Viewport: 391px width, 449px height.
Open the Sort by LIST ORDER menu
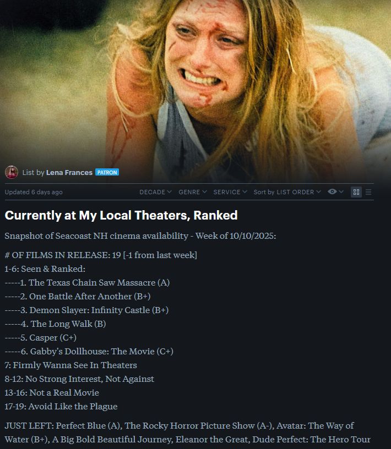click(x=287, y=192)
